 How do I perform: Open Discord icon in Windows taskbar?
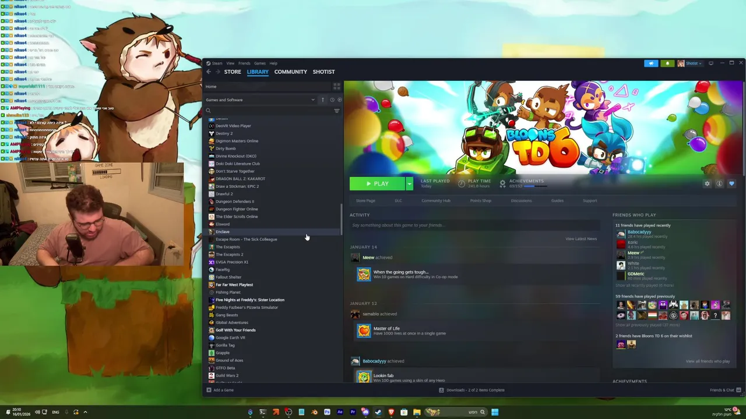pyautogui.click(x=365, y=412)
